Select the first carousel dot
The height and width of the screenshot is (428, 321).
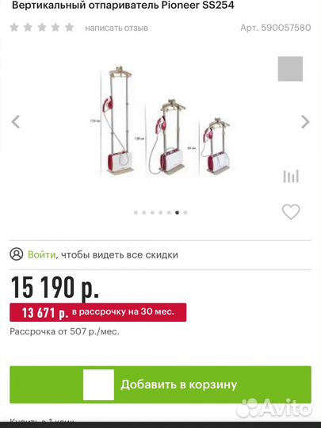click(x=136, y=212)
